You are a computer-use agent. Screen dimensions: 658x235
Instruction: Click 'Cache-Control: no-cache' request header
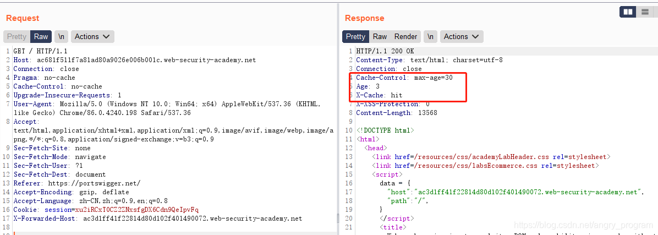pyautogui.click(x=58, y=86)
